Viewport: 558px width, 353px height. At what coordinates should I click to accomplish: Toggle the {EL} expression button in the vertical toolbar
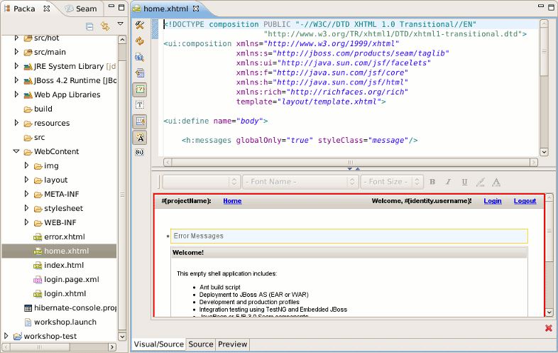pos(140,153)
